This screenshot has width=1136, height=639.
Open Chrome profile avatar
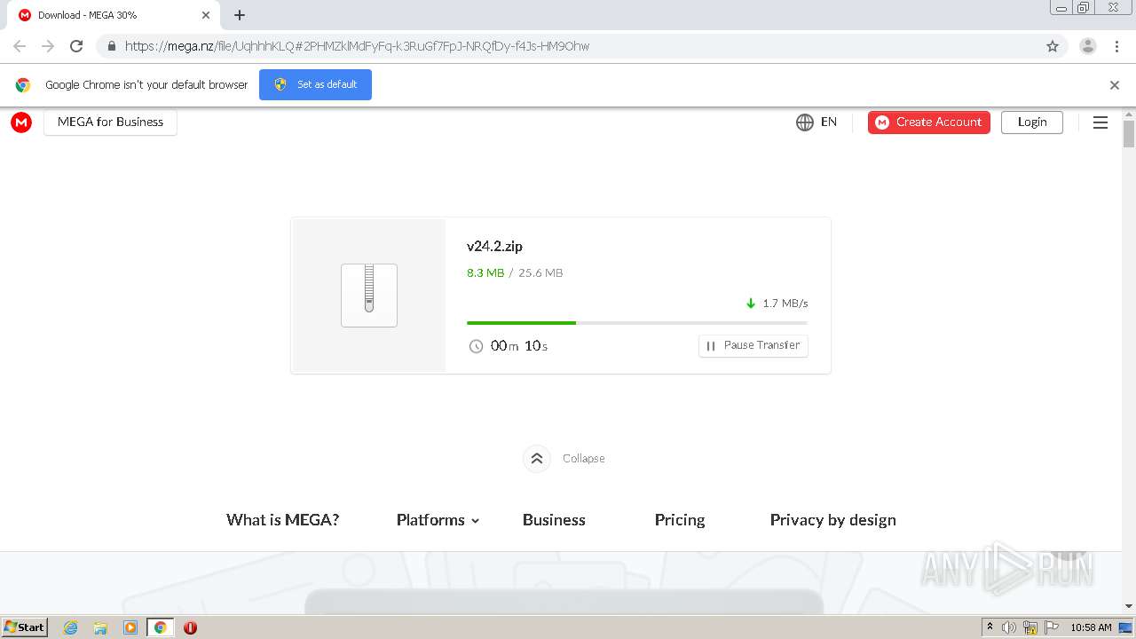tap(1088, 46)
